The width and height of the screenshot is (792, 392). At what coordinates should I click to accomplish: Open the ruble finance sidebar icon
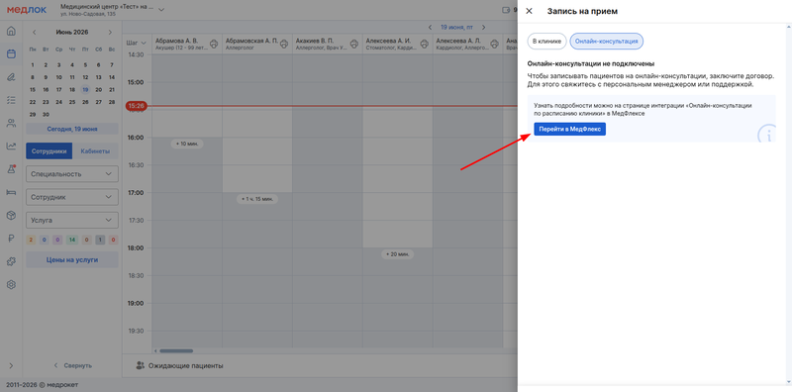pos(11,239)
